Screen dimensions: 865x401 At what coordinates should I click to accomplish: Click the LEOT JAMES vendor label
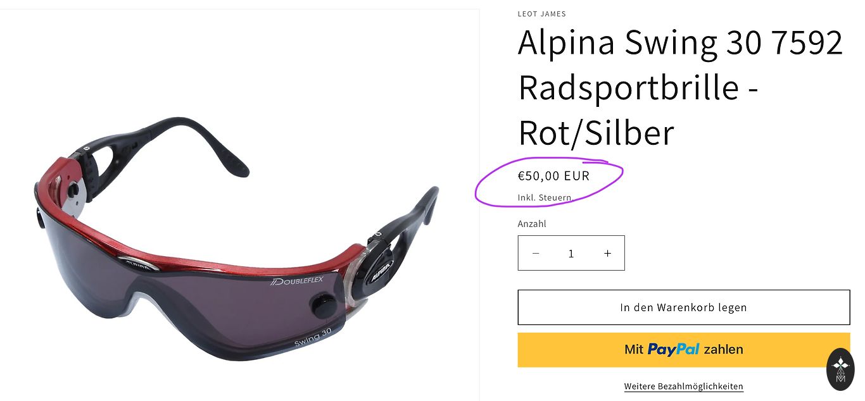542,14
